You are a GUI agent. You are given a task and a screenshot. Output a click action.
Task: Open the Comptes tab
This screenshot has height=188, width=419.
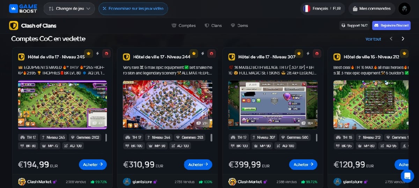pyautogui.click(x=184, y=26)
